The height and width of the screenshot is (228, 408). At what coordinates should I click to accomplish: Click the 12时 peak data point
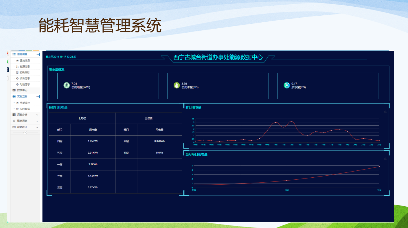[291, 121]
